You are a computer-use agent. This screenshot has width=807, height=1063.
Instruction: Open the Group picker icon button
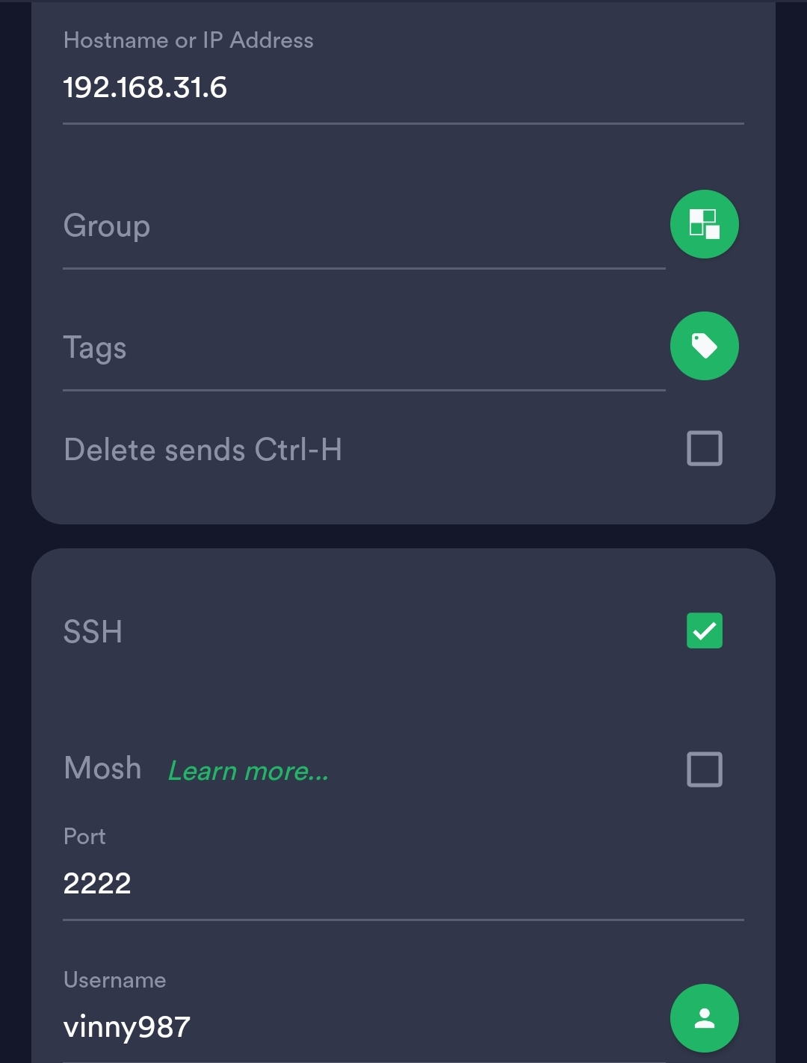tap(704, 224)
